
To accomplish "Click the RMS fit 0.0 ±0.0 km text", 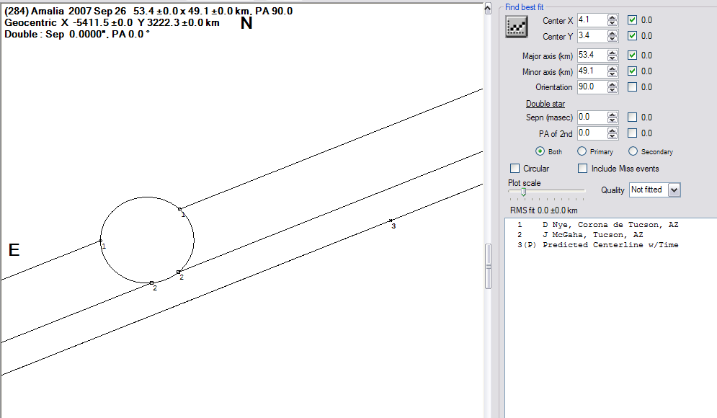I will coord(543,210).
